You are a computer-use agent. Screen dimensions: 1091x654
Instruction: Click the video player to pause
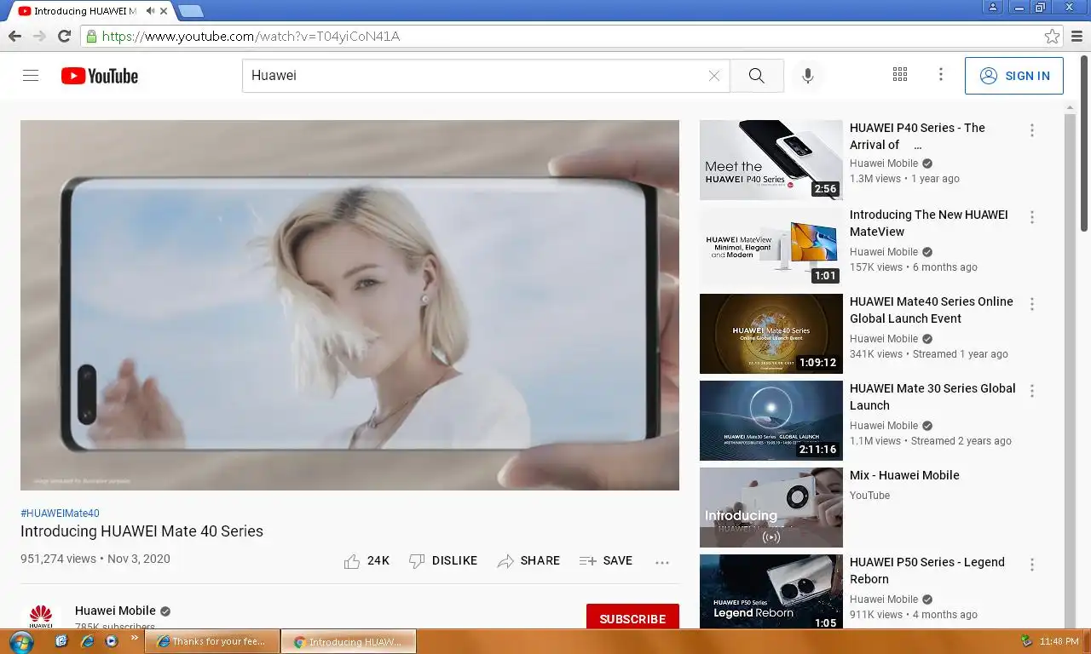tap(349, 305)
